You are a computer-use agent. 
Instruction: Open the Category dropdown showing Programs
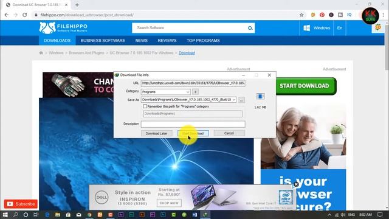tap(166, 92)
